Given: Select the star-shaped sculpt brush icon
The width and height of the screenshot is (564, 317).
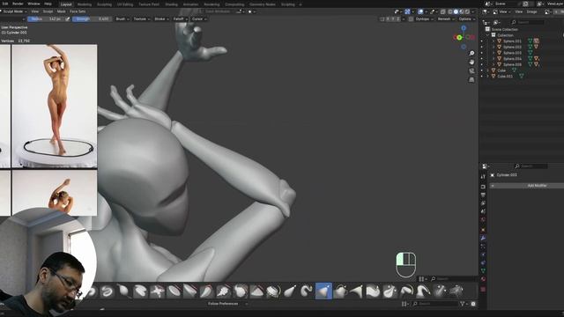Looking at the screenshot, I should pos(157,291).
